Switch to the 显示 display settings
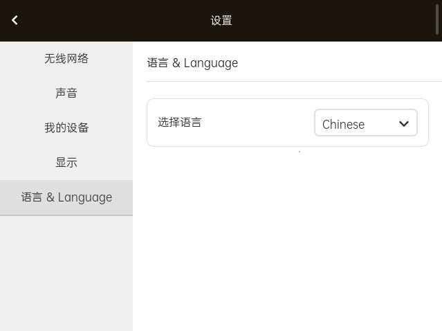442x331 pixels. (66, 163)
